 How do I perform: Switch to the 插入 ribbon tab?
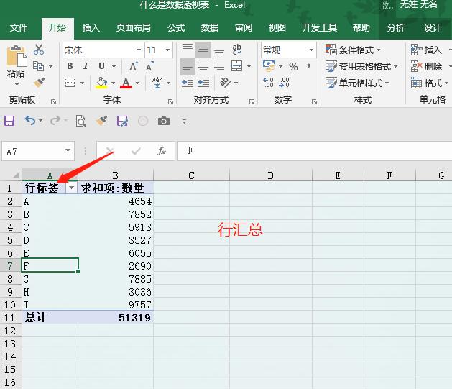[x=91, y=28]
